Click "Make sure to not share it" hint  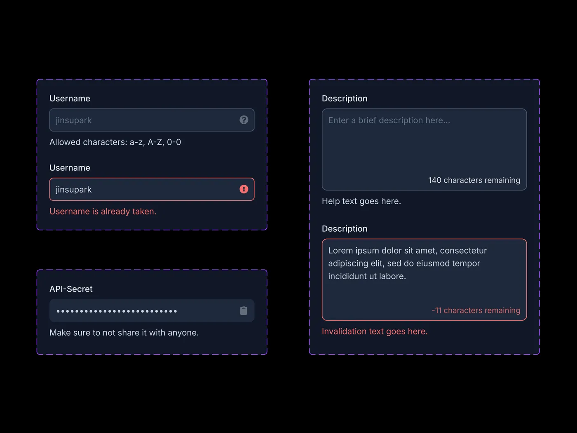click(x=124, y=333)
